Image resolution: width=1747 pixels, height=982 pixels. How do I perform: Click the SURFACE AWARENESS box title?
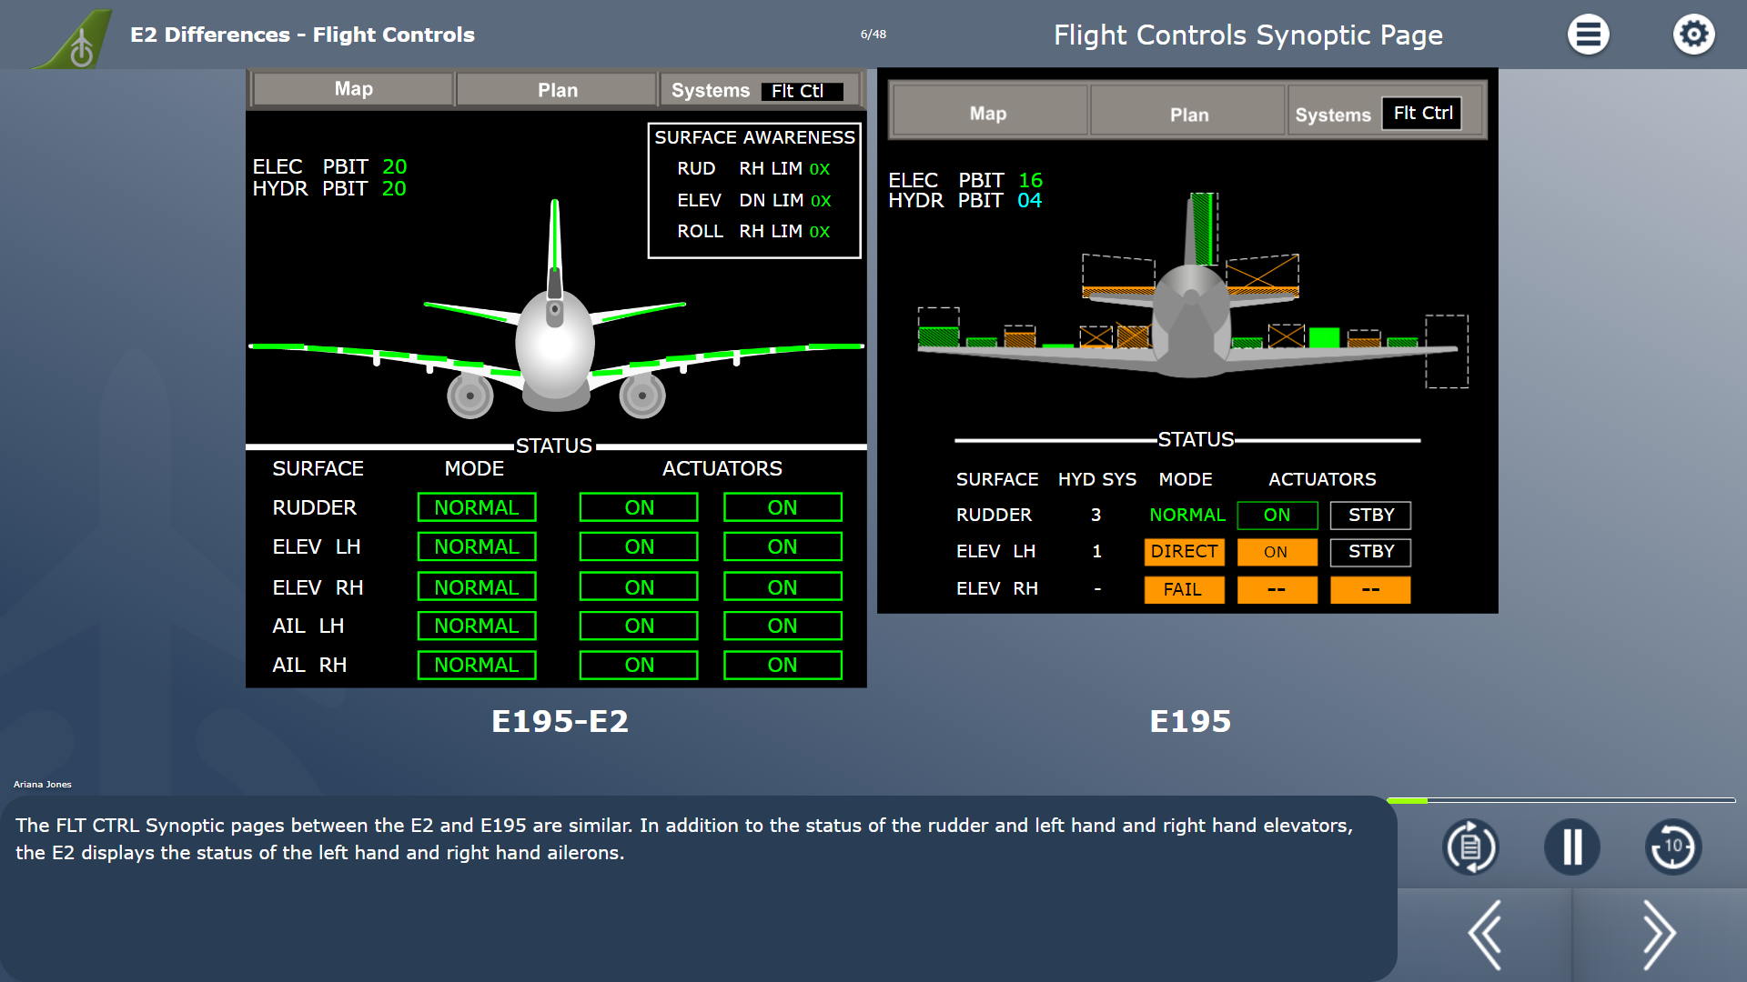click(754, 137)
